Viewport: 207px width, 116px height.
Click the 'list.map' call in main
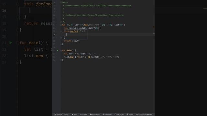point(69,57)
